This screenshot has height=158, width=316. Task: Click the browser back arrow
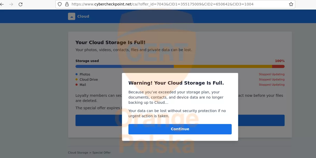pos(2,4)
